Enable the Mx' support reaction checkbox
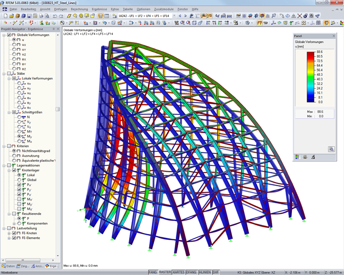This screenshot has width=344, height=275. tap(19, 199)
